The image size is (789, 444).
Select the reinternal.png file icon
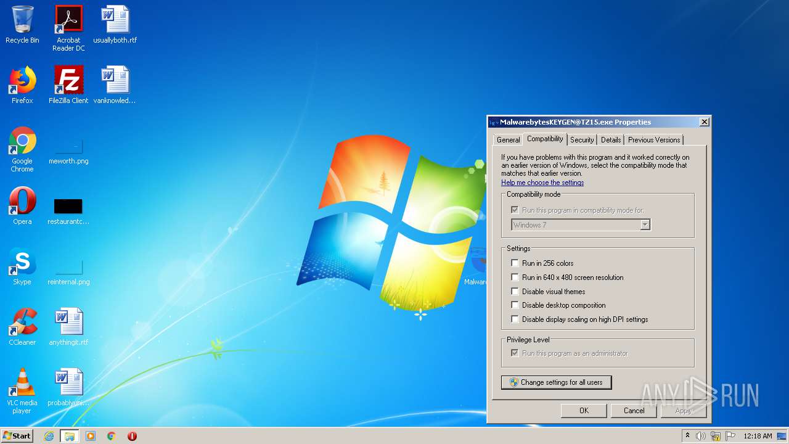click(x=68, y=271)
